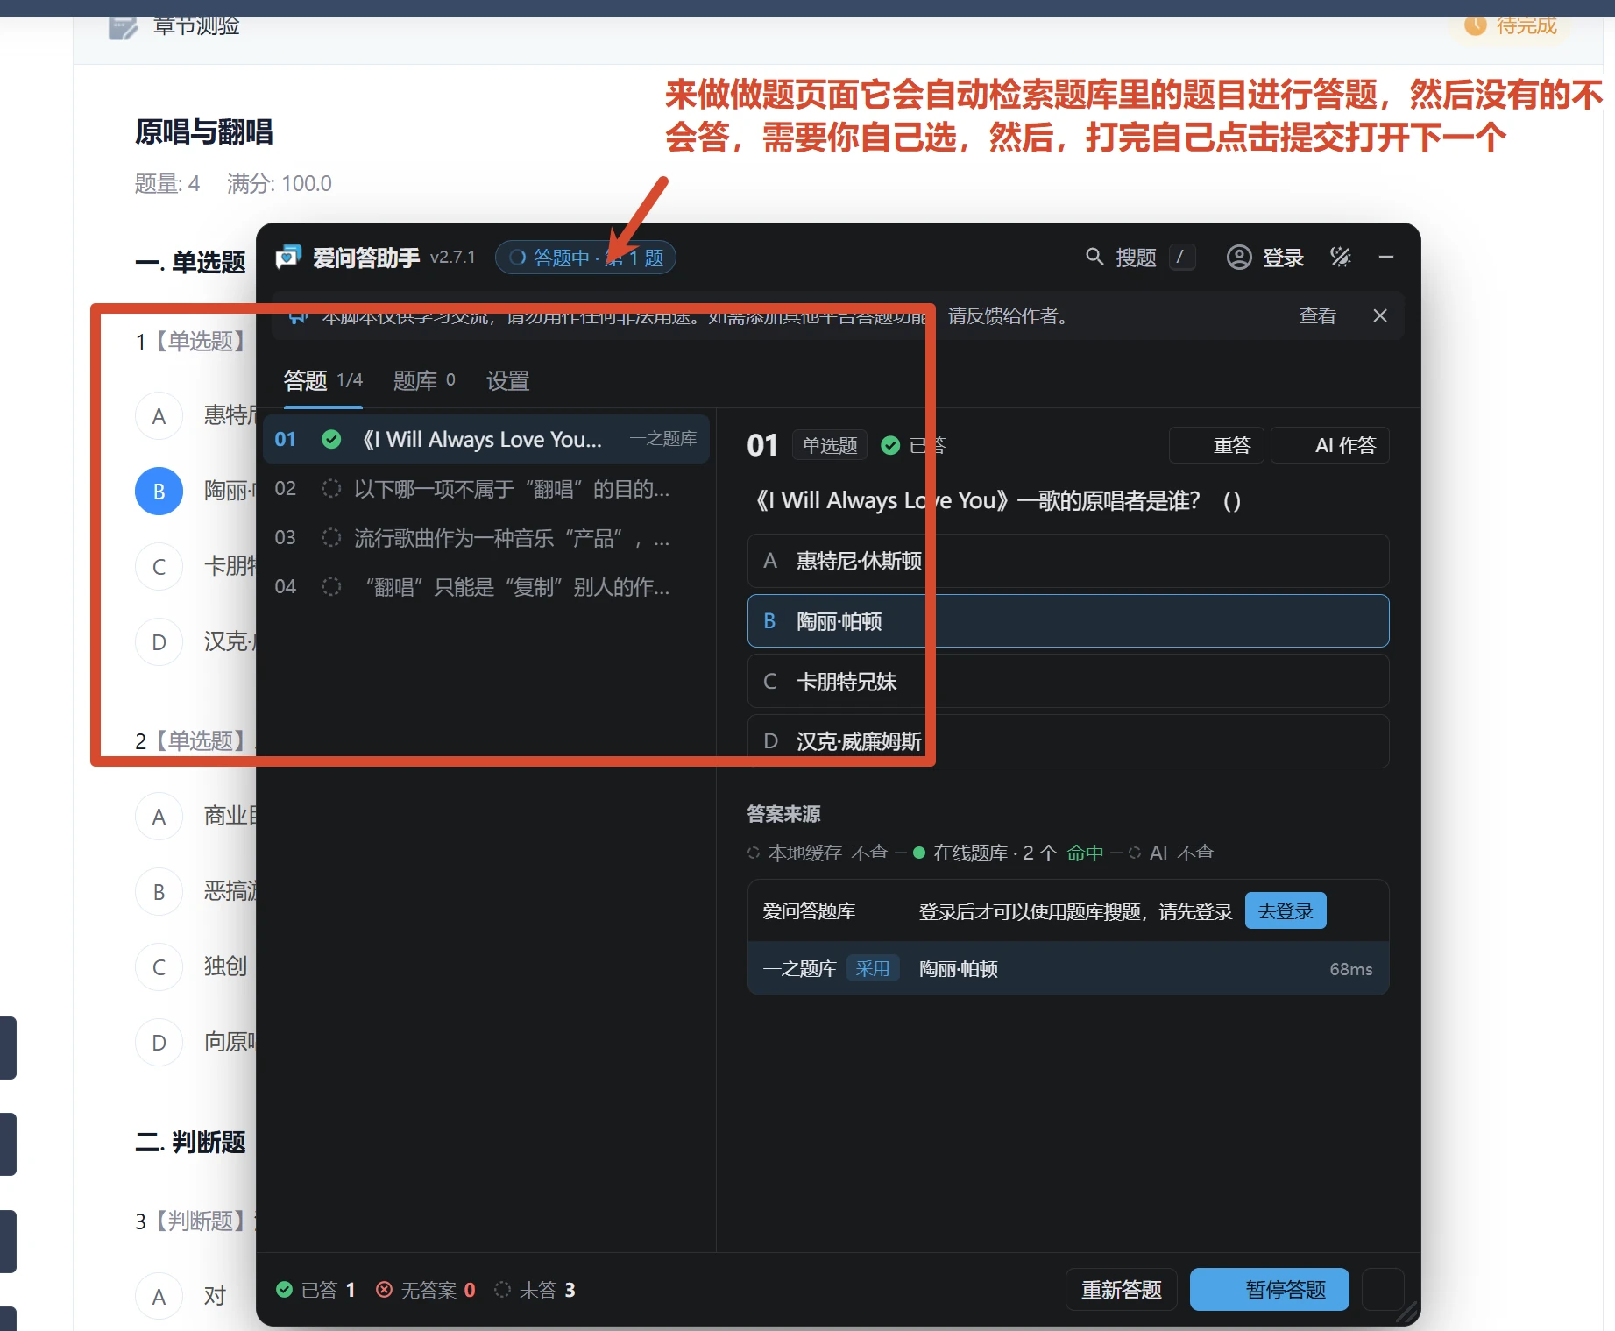Select radio D of question 2 on webpage
The image size is (1615, 1331).
159,1043
